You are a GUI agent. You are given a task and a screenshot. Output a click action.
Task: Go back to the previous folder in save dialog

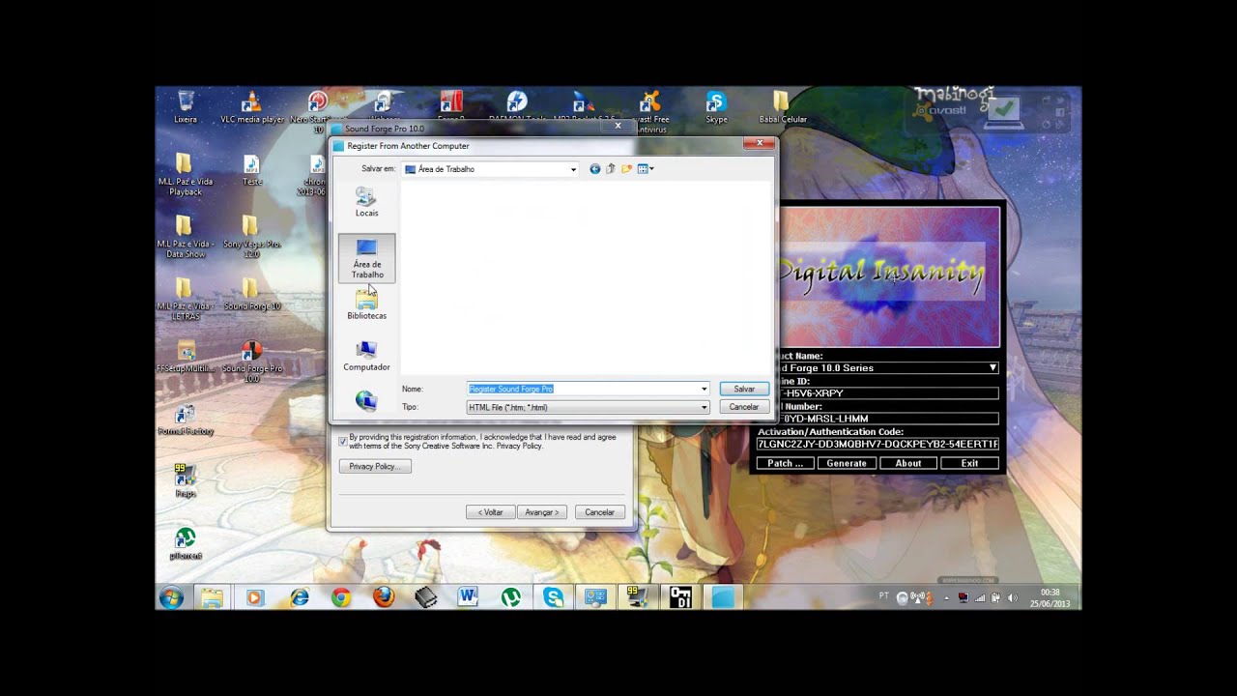pyautogui.click(x=594, y=169)
